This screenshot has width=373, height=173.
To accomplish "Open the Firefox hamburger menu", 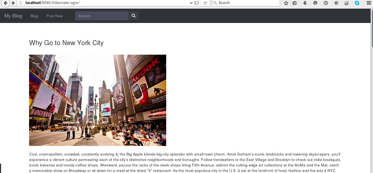I will [369, 3].
